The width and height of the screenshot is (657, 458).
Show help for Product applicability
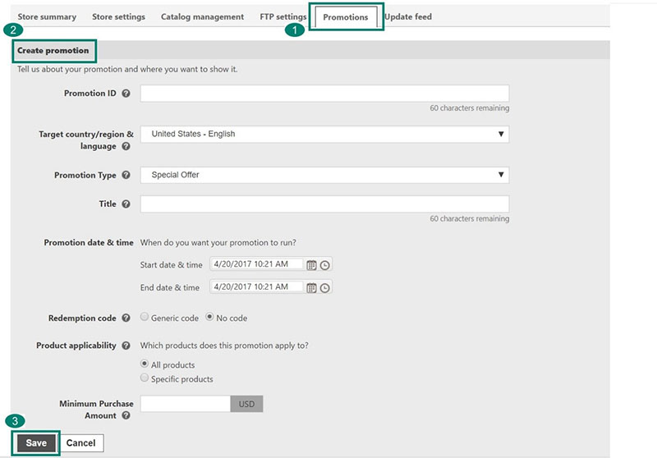click(x=126, y=346)
